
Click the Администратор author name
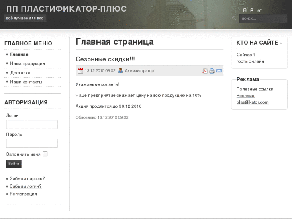click(x=139, y=71)
